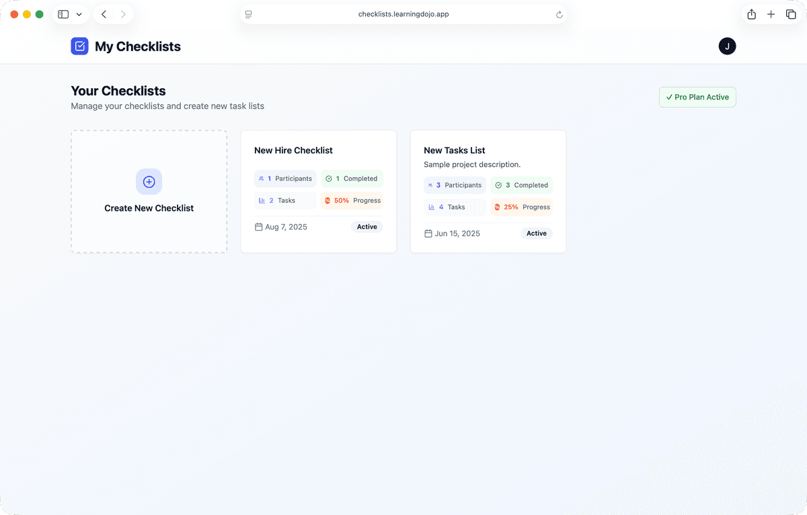Click the plus icon to create checklist
807x515 pixels.
149,182
